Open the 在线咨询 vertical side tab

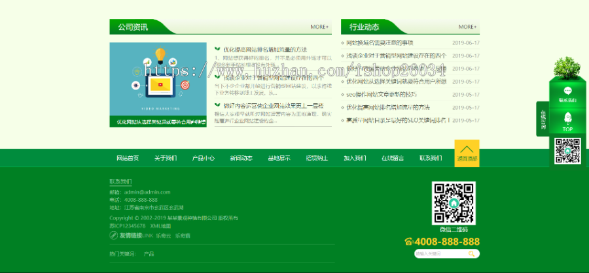click(x=543, y=120)
